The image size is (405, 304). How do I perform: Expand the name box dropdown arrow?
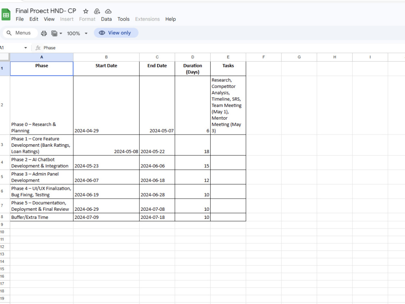point(26,48)
